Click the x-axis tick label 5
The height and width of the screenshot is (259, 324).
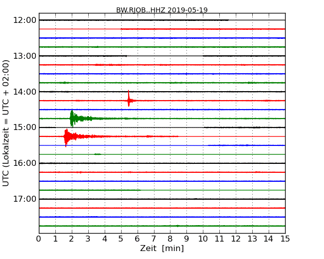(121, 239)
